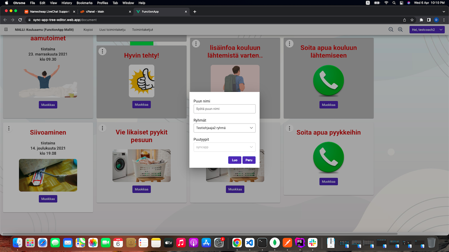Expand the Ryhmät dropdown

pyautogui.click(x=224, y=128)
